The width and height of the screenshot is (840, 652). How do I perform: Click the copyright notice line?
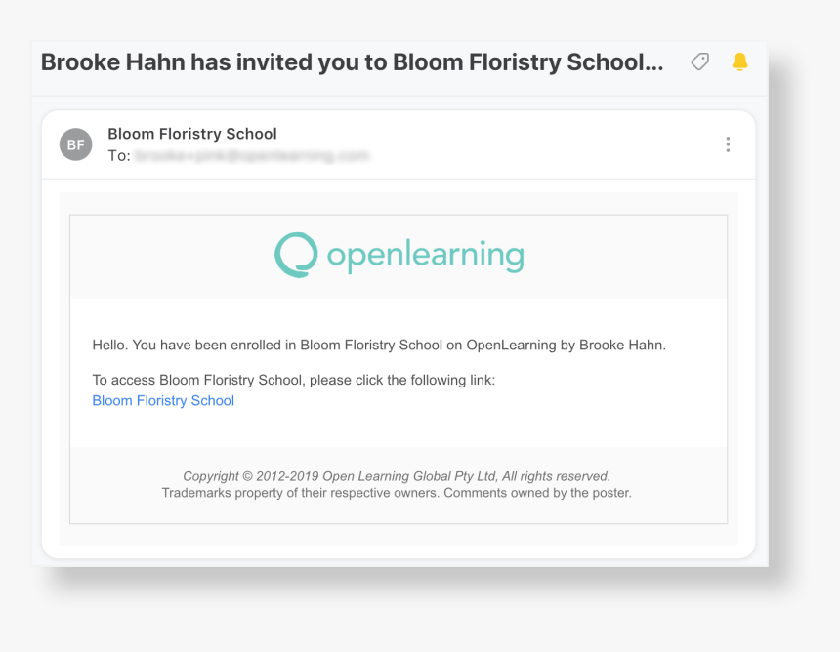coord(397,476)
